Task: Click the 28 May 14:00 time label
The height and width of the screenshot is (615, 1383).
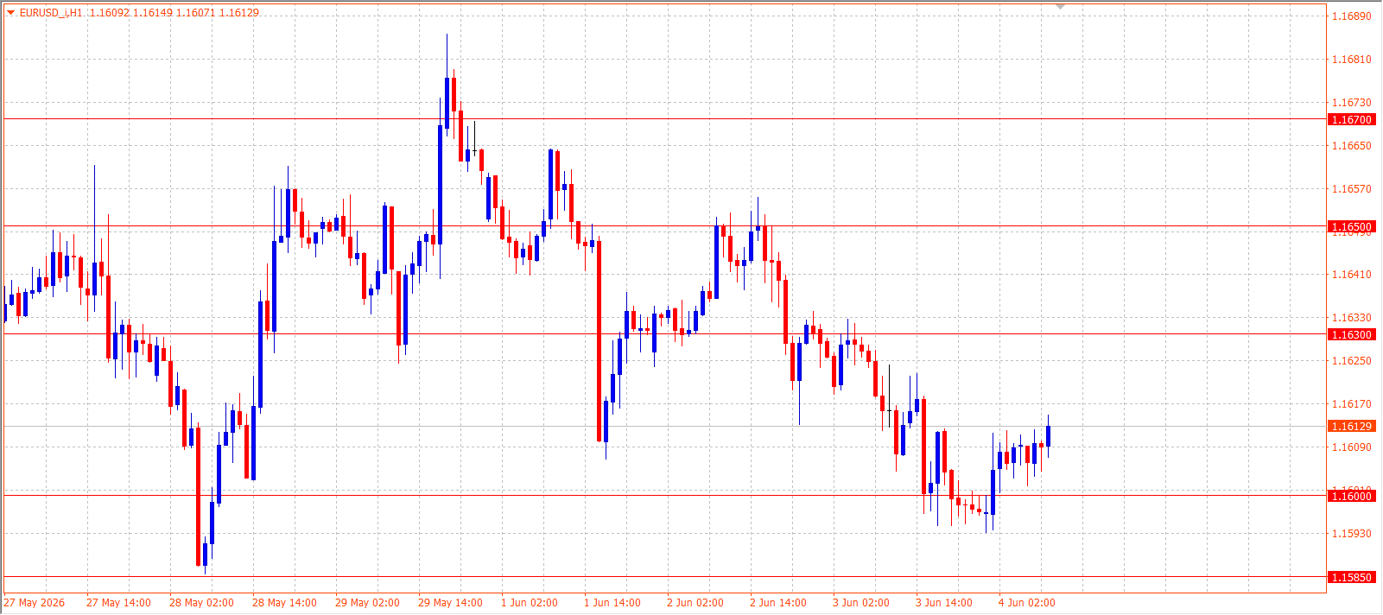Action: click(284, 603)
